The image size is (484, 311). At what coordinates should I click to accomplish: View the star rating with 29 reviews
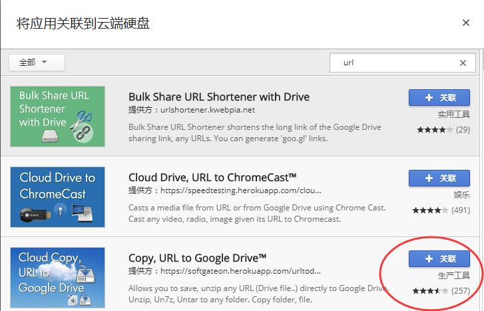point(443,130)
